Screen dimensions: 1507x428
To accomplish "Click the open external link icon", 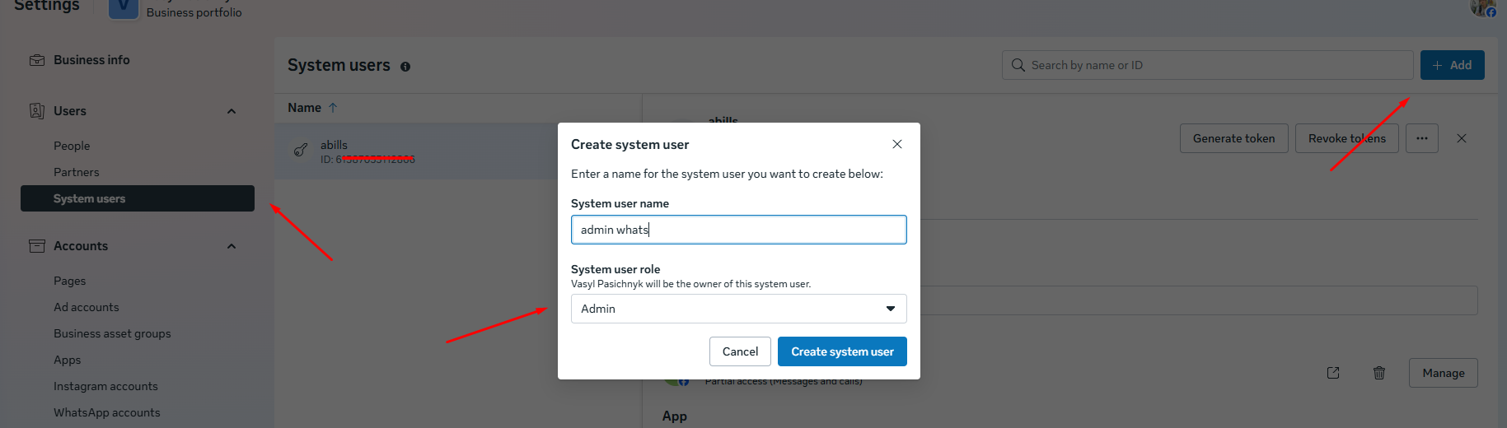I will click(x=1332, y=373).
